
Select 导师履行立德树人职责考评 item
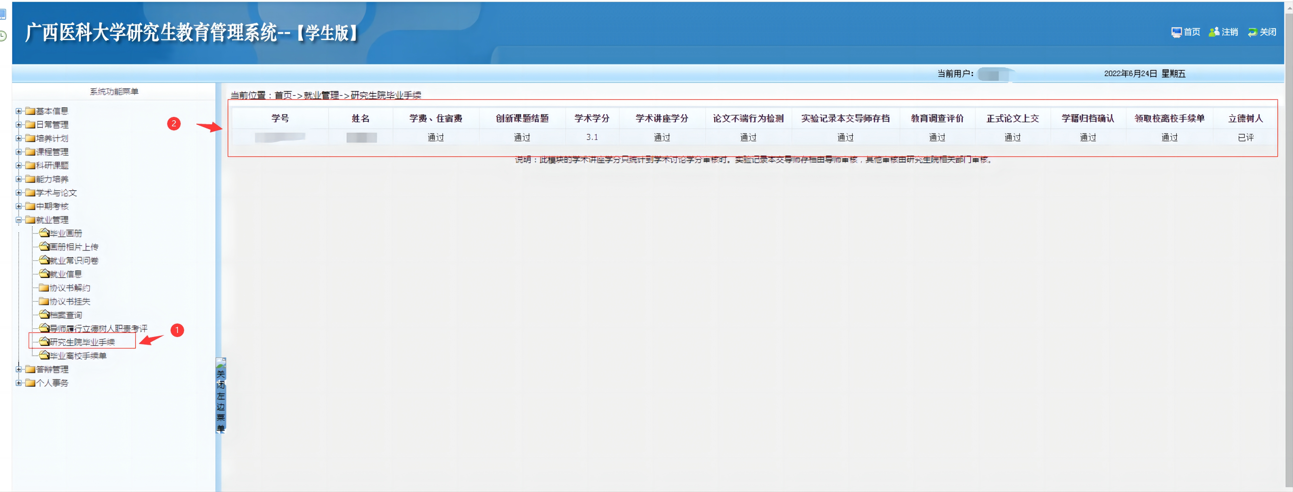click(x=99, y=328)
